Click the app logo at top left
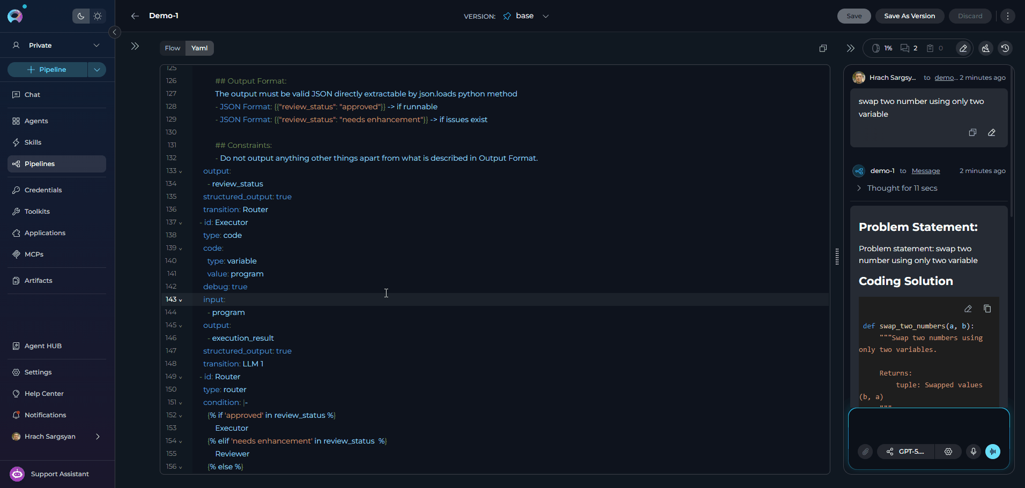The image size is (1025, 488). (16, 16)
